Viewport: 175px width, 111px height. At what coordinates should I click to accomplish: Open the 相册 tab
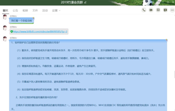click(x=25, y=11)
